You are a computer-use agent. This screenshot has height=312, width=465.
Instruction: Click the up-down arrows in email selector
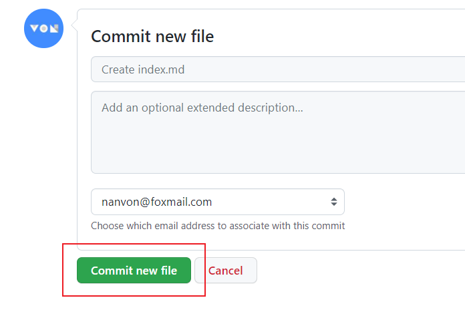[334, 202]
